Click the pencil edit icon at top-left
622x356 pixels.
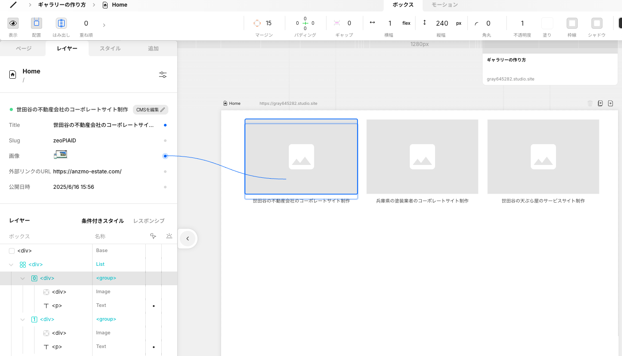pyautogui.click(x=13, y=5)
